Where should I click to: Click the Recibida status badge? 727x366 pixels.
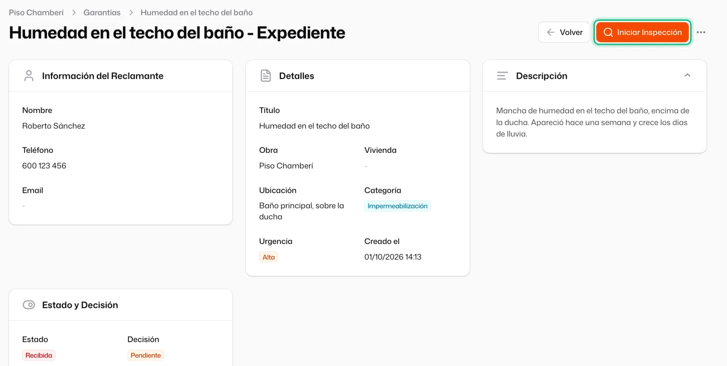point(39,355)
